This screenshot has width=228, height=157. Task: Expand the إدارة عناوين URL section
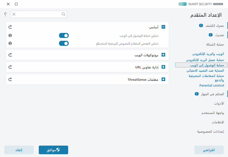(163, 67)
